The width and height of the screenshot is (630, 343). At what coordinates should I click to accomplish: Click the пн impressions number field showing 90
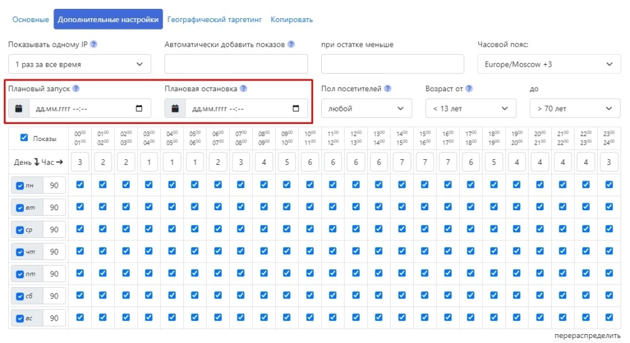(x=54, y=186)
